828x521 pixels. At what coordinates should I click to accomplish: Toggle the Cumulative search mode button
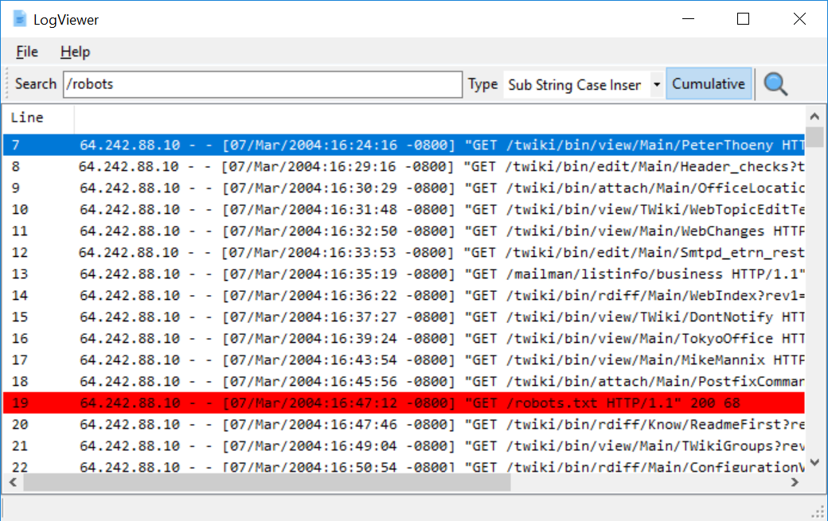708,84
